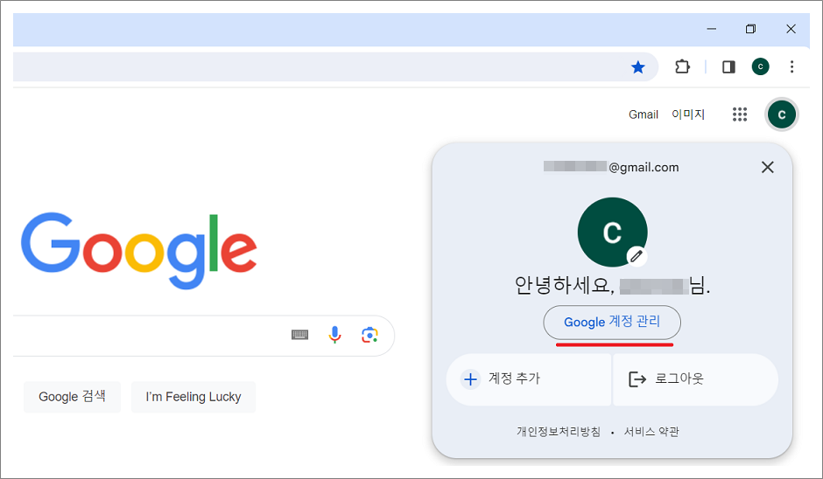The width and height of the screenshot is (823, 479).
Task: Open 개인정보처리방침 link
Action: (559, 431)
